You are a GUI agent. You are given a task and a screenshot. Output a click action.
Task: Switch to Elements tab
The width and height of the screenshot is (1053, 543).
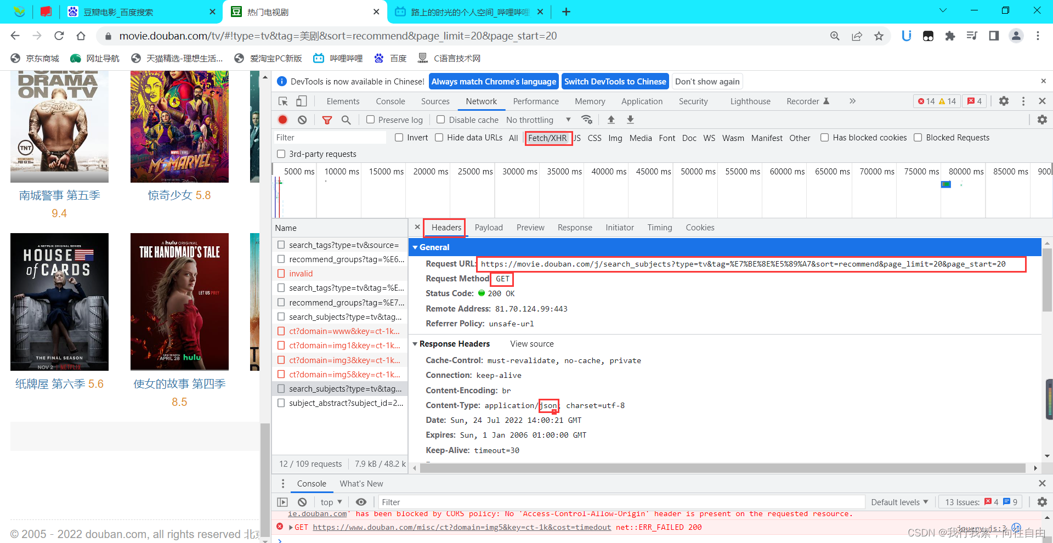pos(343,101)
